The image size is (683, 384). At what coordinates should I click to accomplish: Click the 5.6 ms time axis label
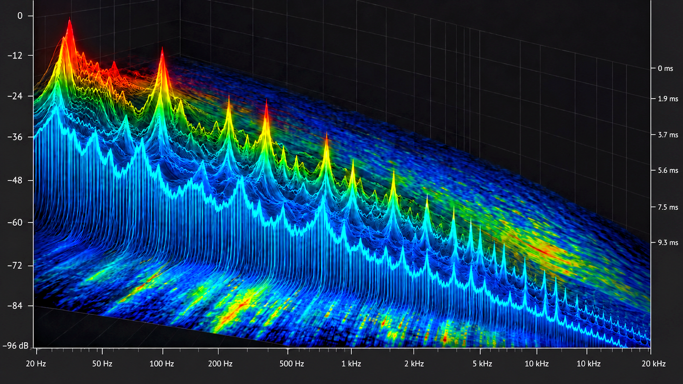(668, 170)
